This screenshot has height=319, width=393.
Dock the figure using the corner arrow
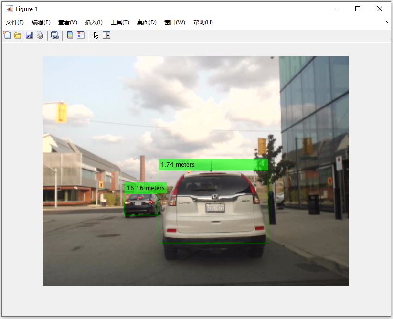[386, 22]
